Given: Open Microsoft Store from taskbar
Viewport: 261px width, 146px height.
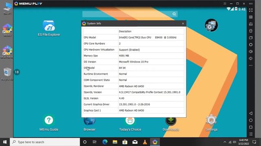Looking at the screenshot, I should [125, 142].
